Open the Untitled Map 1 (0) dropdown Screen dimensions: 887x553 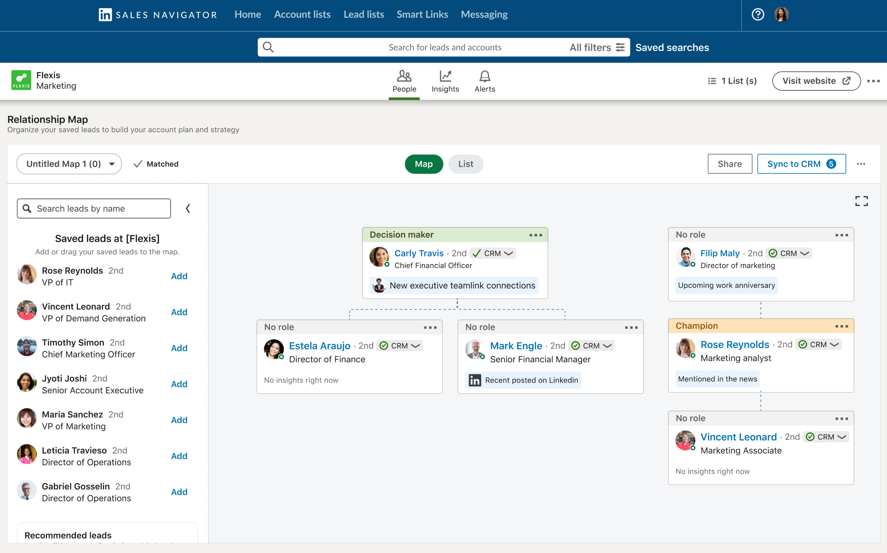tap(69, 164)
